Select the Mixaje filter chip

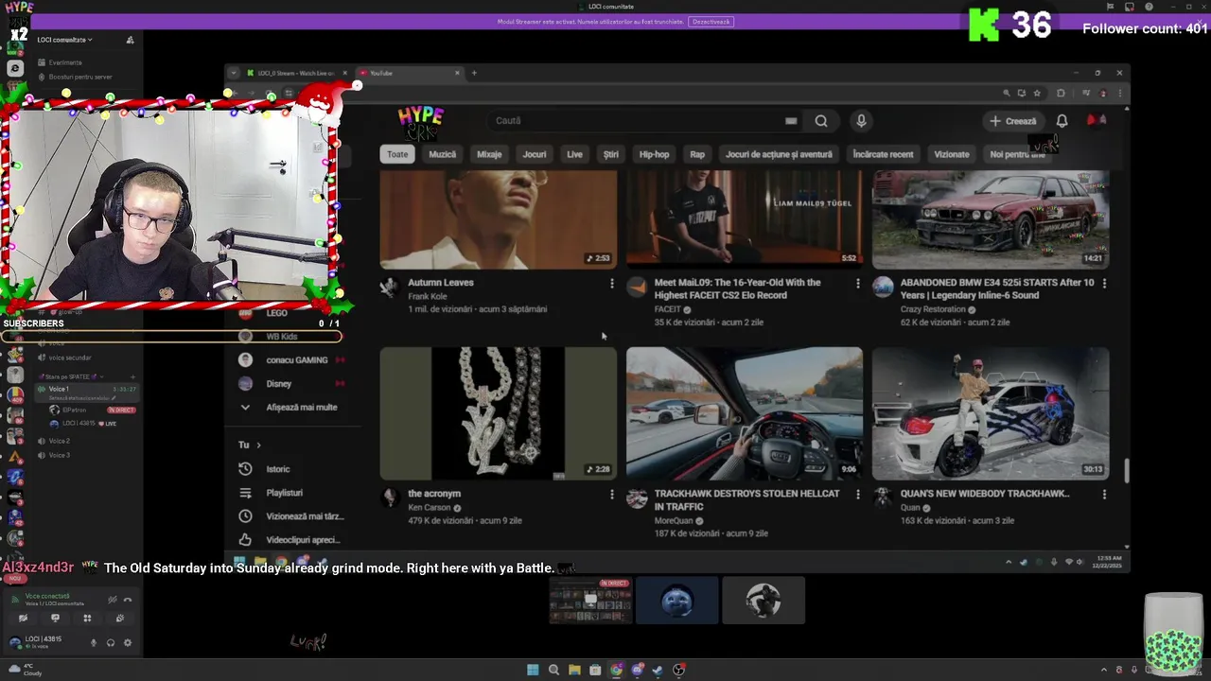489,154
